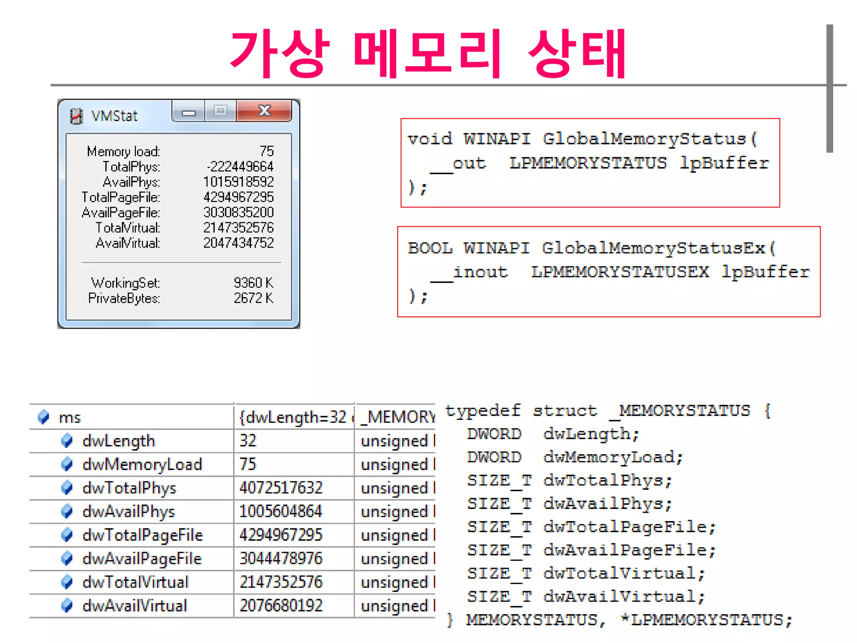Select the dwTotalPageFile row name
This screenshot has width=857, height=643.
[143, 535]
